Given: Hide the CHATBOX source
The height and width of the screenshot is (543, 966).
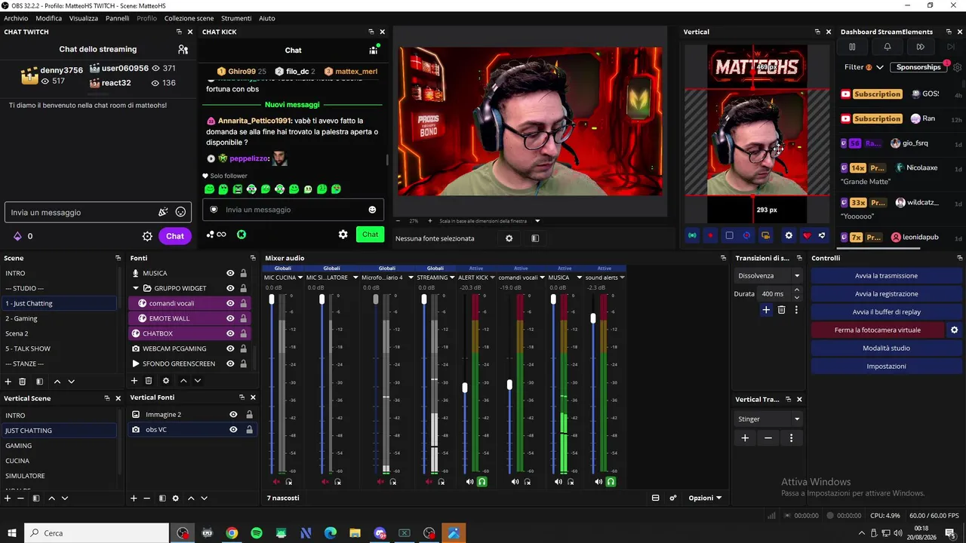Looking at the screenshot, I should tap(230, 333).
